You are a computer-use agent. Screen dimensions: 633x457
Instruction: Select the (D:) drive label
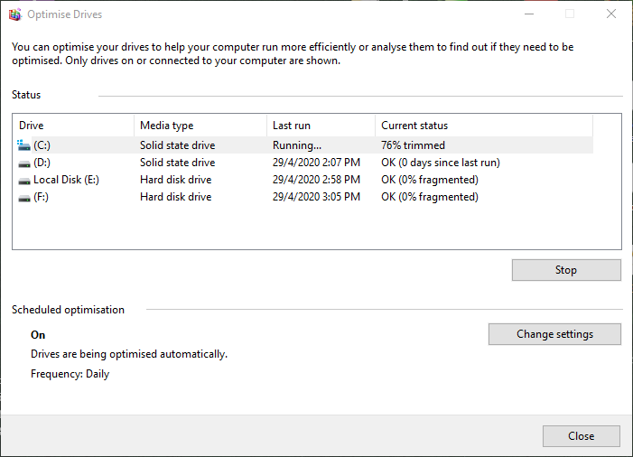click(43, 163)
